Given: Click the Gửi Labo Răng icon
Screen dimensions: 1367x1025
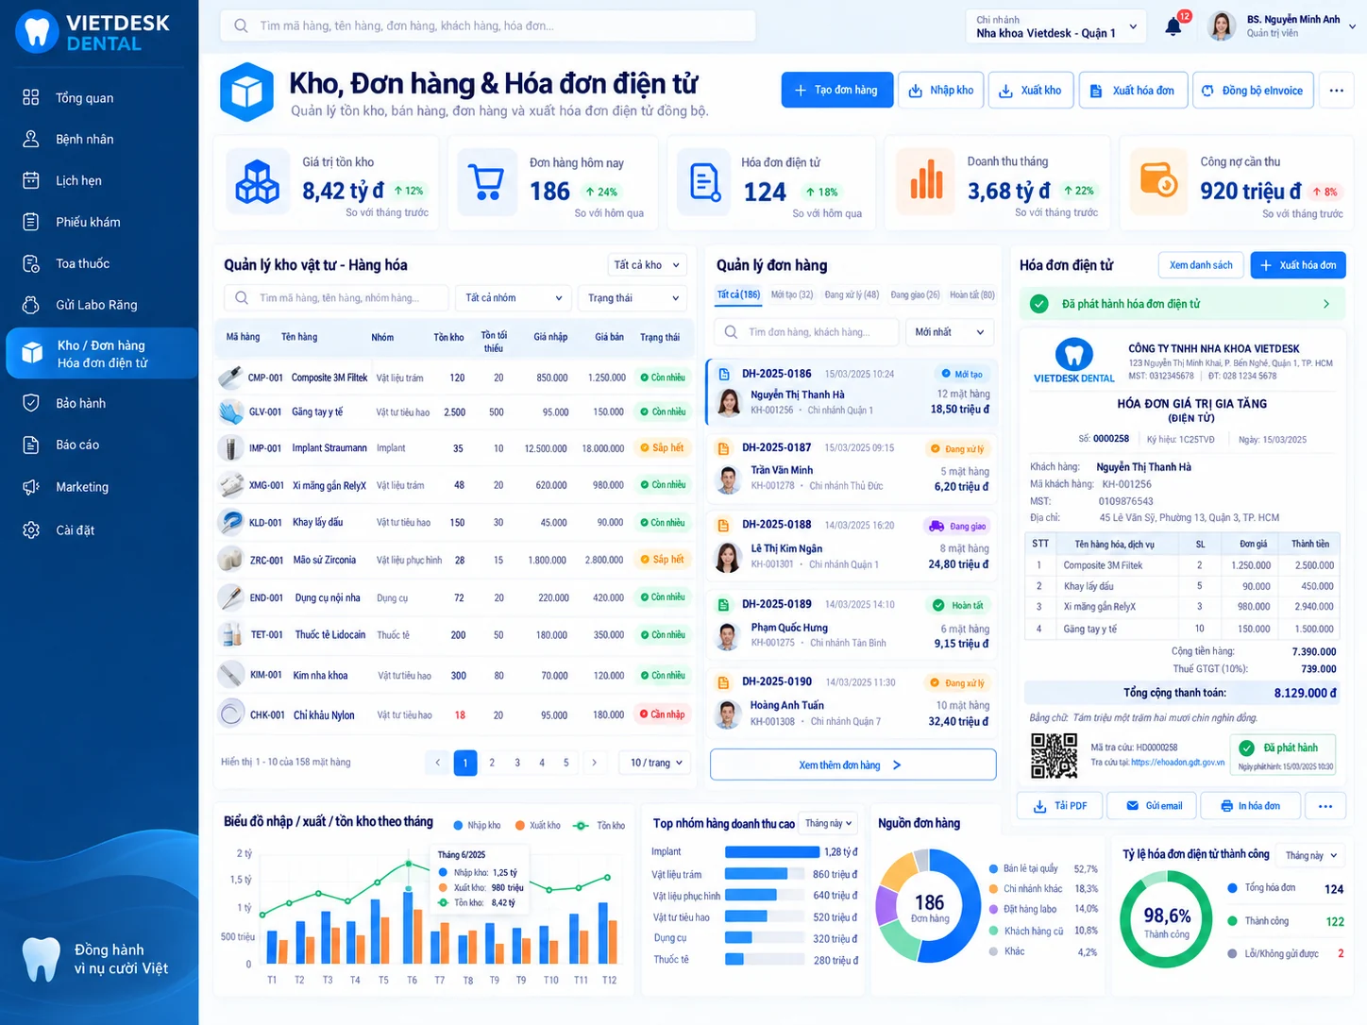Looking at the screenshot, I should [x=31, y=305].
